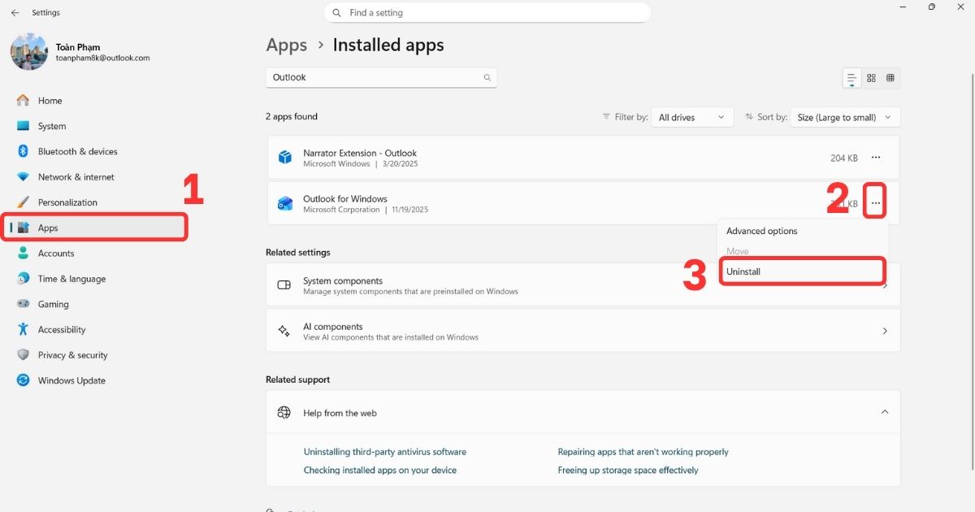
Task: Open more options for Narrator Extension - Outlook
Action: click(x=875, y=158)
